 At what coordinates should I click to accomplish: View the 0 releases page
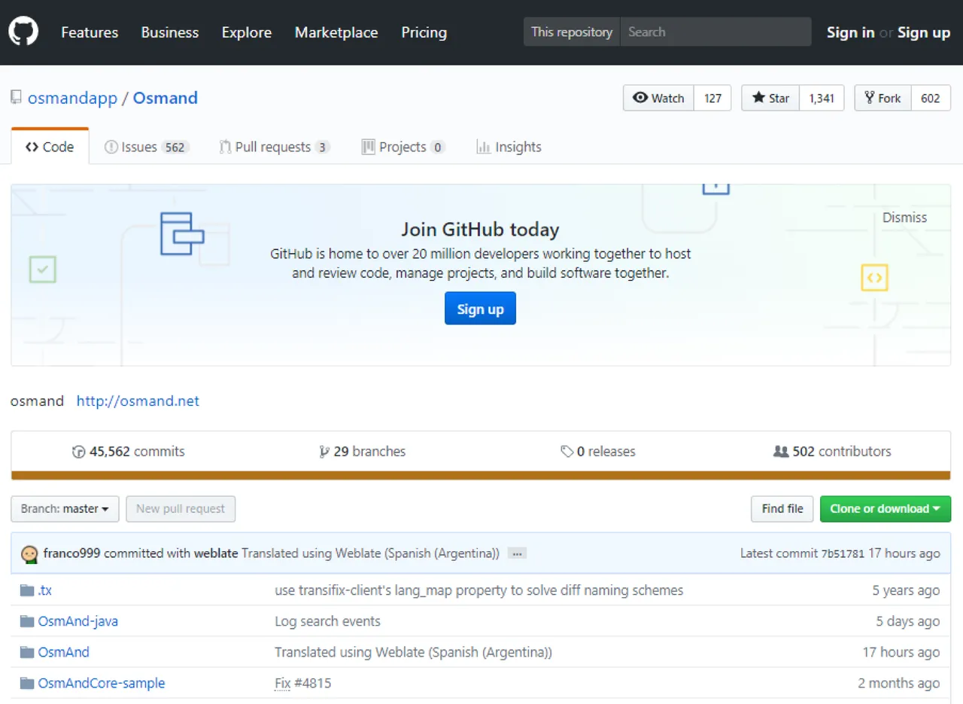[x=598, y=452]
